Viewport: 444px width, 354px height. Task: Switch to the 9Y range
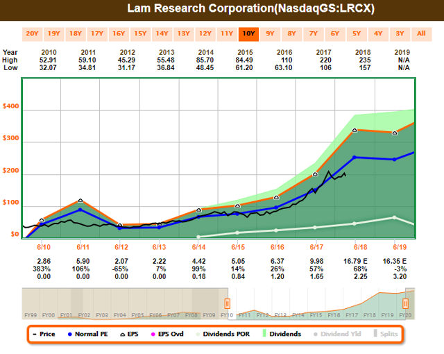coord(270,34)
